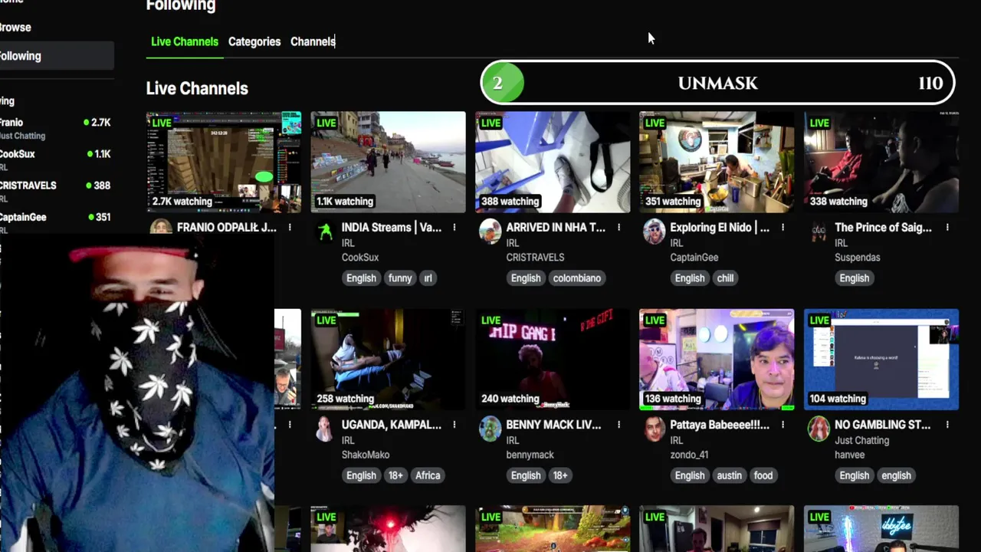
Task: Click the UGANDA, KAMPAL... stream title
Action: pos(392,425)
